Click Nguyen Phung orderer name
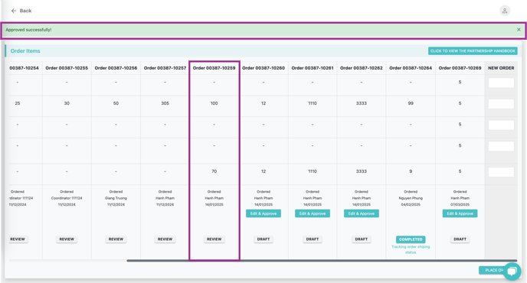The width and height of the screenshot is (527, 283). [x=411, y=198]
